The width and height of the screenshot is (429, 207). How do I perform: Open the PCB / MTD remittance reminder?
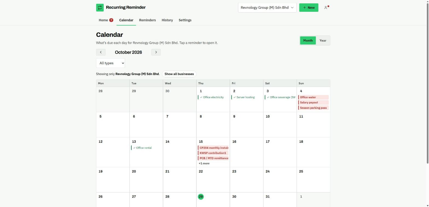pos(213,158)
